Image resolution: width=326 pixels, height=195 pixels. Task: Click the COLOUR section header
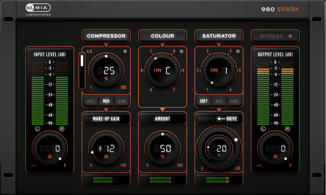pyautogui.click(x=163, y=36)
